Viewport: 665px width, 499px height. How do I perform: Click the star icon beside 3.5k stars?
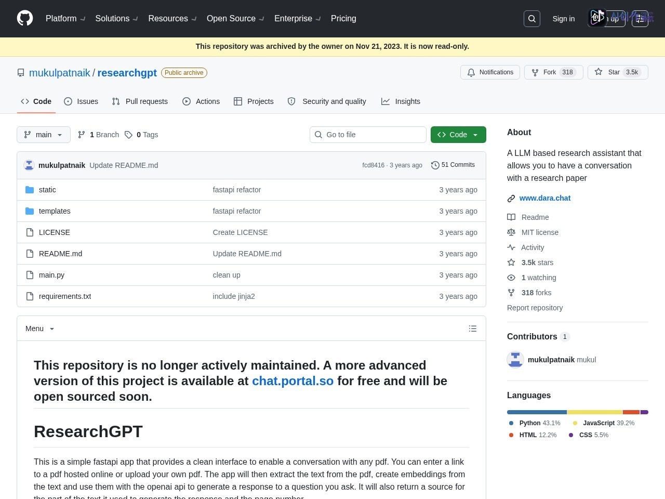coord(511,262)
